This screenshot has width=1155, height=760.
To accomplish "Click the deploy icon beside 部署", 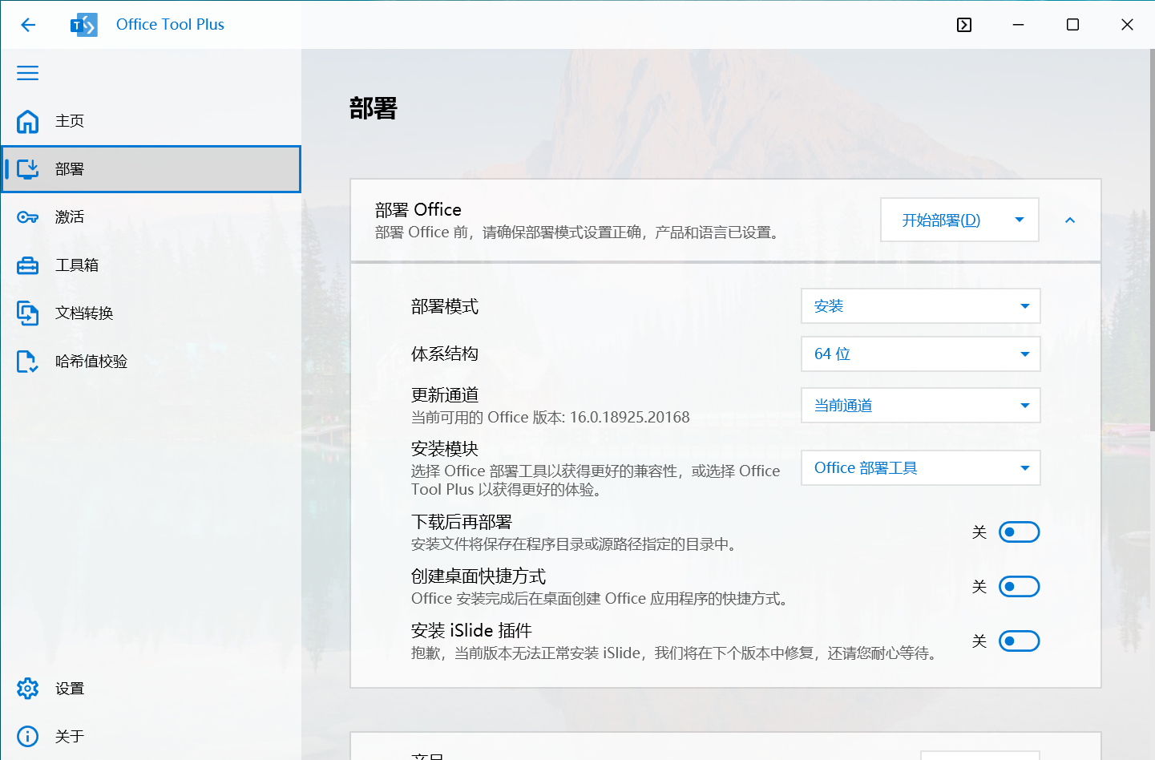I will pyautogui.click(x=28, y=169).
